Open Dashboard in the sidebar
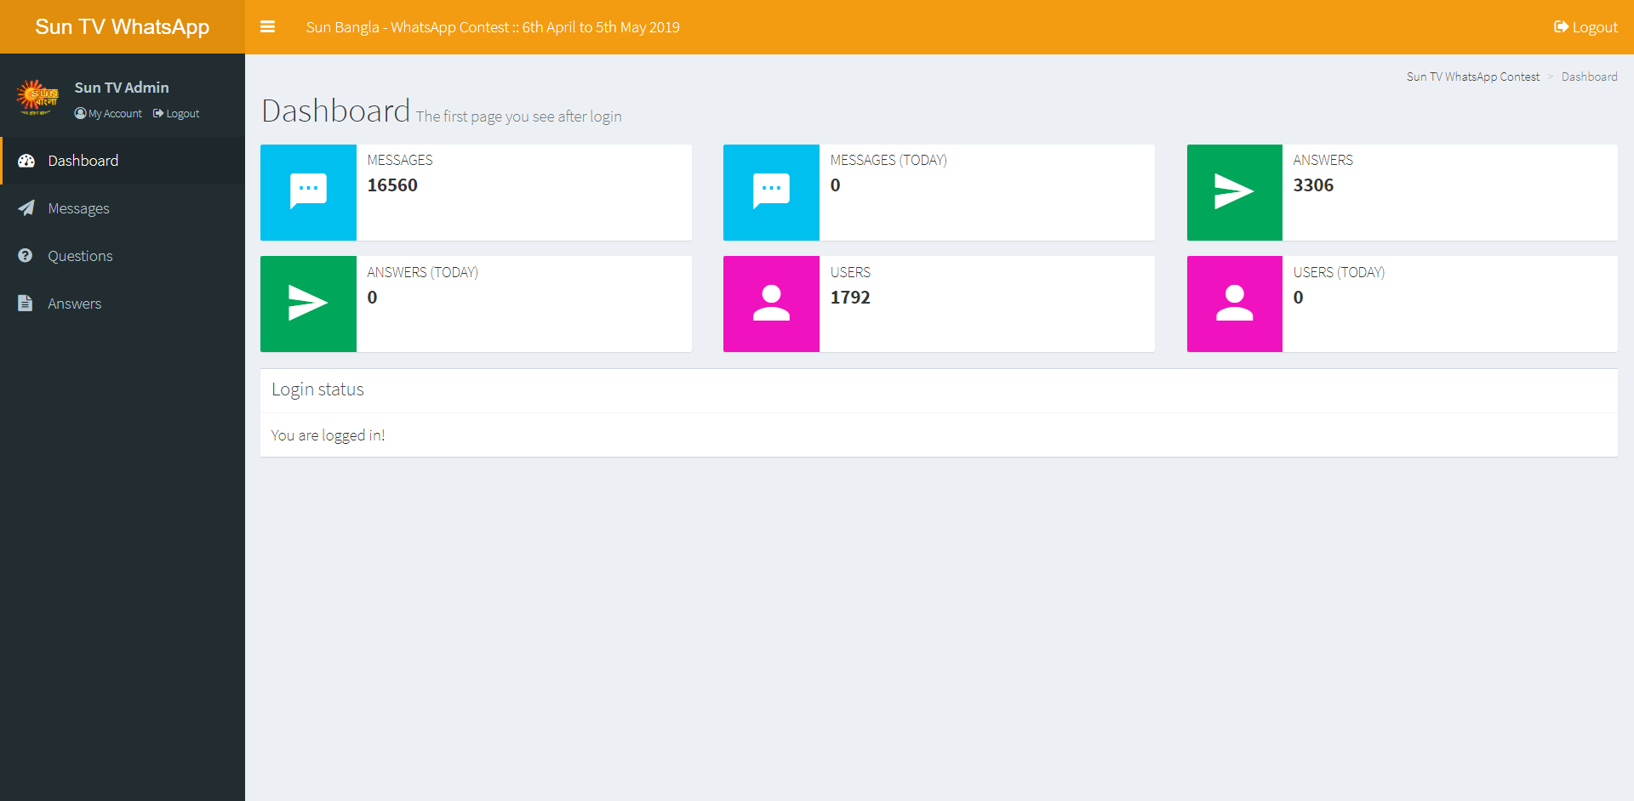 tap(83, 161)
